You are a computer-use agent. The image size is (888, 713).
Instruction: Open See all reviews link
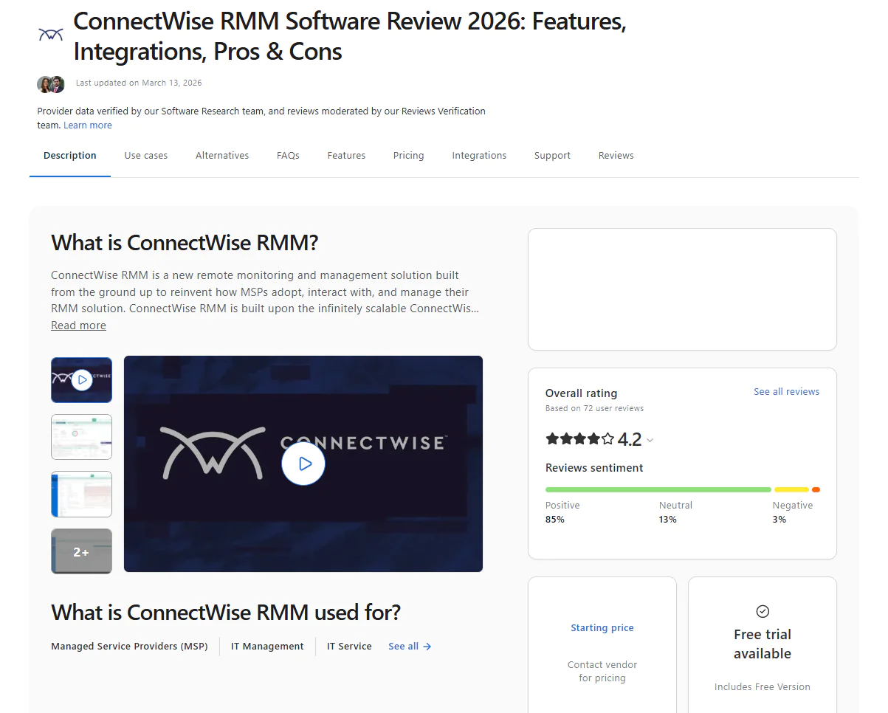786,392
